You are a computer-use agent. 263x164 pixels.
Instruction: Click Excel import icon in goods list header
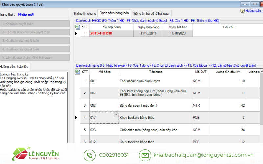77,72
